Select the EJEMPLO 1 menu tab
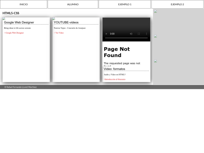This screenshot has height=153, width=204. [x=125, y=4]
